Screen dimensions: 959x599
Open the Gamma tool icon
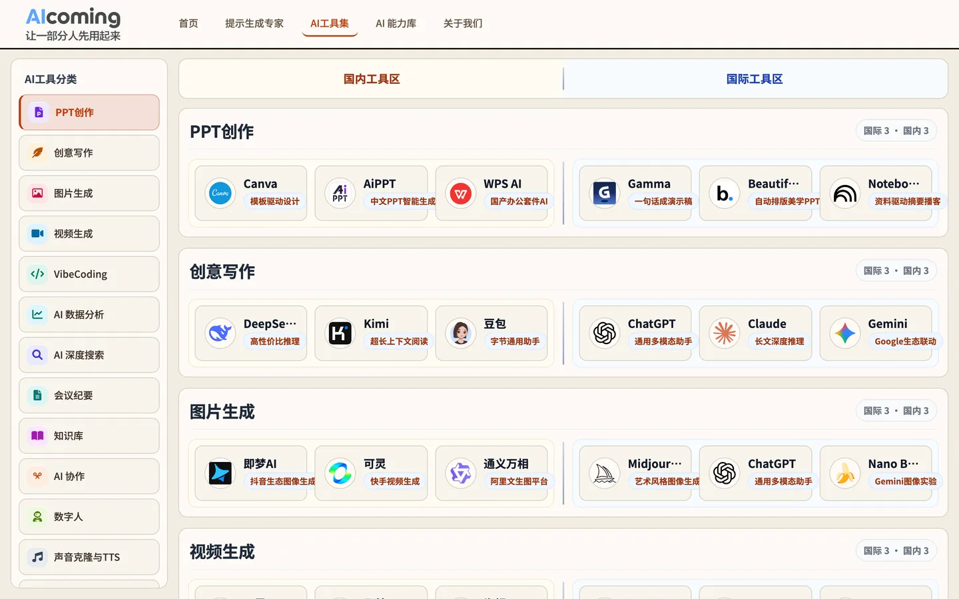[605, 193]
